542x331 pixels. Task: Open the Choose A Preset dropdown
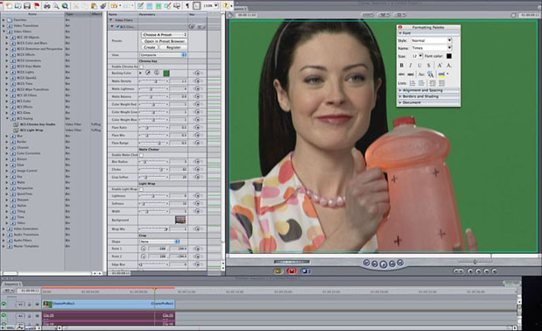click(165, 34)
